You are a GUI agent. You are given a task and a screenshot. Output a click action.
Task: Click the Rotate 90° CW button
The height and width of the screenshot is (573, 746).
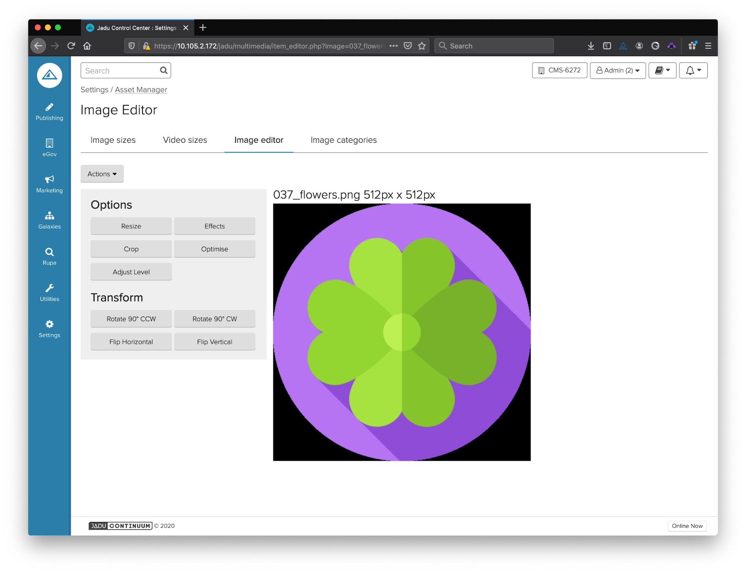pyautogui.click(x=215, y=319)
